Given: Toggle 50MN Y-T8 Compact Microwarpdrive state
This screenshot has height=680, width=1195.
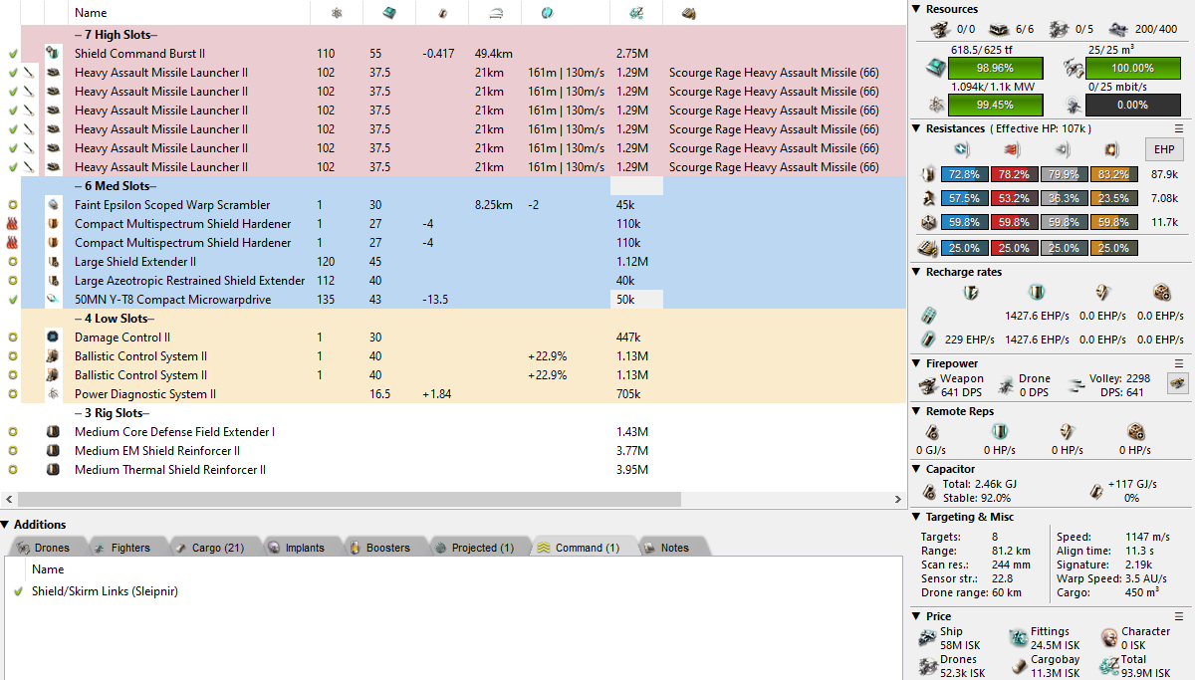Looking at the screenshot, I should tap(13, 300).
